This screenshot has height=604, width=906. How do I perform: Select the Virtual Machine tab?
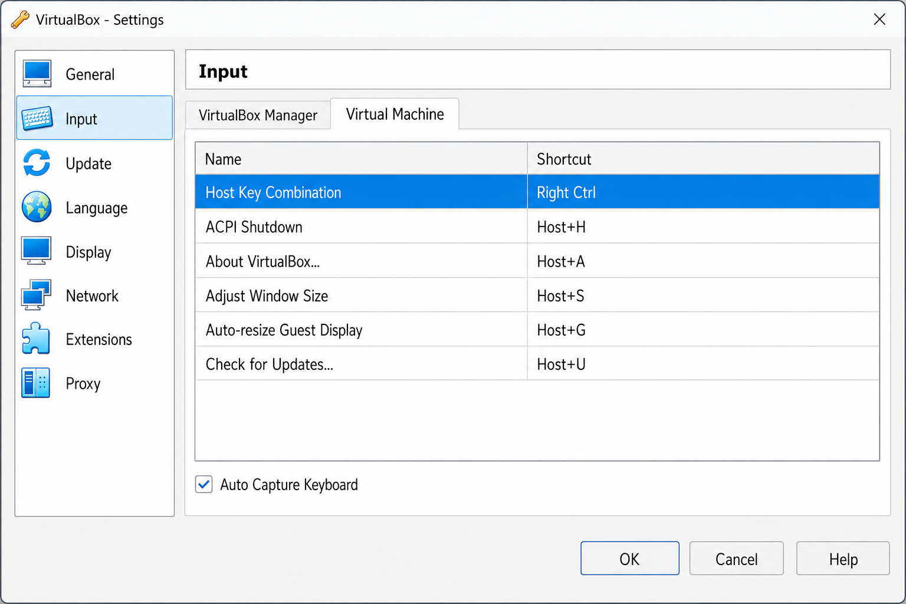click(x=395, y=114)
